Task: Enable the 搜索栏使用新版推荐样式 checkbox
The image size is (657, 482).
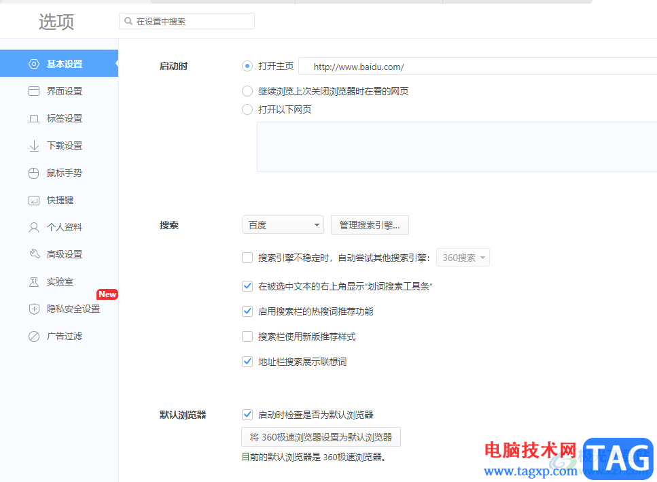Action: pos(247,337)
